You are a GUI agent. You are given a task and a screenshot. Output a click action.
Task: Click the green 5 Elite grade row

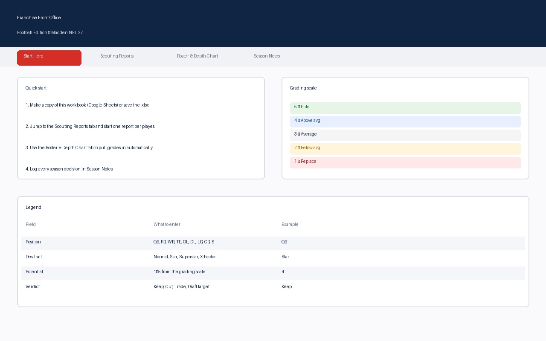pyautogui.click(x=405, y=108)
